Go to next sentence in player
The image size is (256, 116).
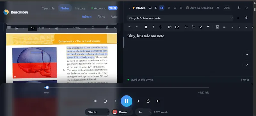(x=138, y=101)
